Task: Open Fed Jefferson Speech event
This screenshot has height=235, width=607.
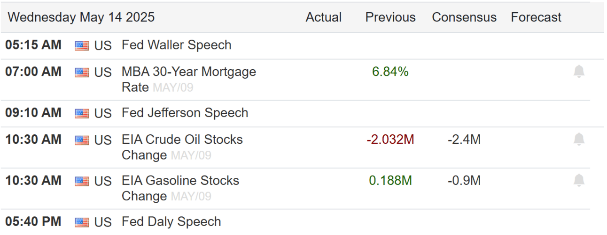Action: point(185,113)
